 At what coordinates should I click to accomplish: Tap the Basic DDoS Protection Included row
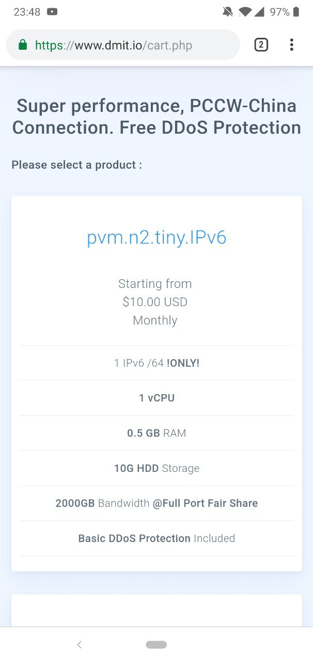[156, 538]
